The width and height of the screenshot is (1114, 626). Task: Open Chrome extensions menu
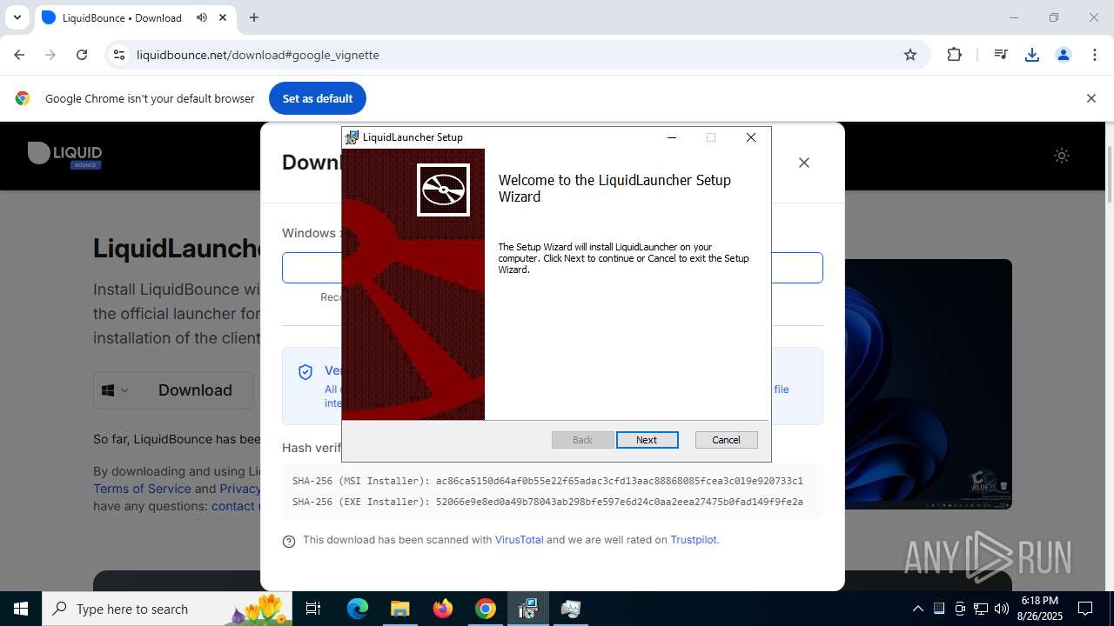(x=955, y=55)
